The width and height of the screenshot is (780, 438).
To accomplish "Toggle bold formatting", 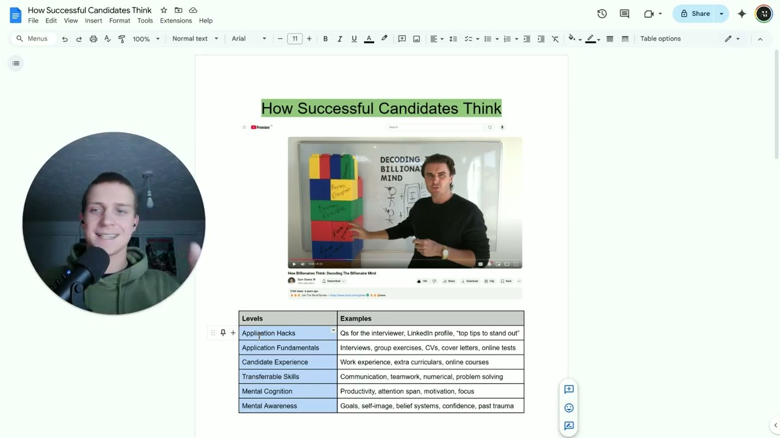I will [x=325, y=39].
